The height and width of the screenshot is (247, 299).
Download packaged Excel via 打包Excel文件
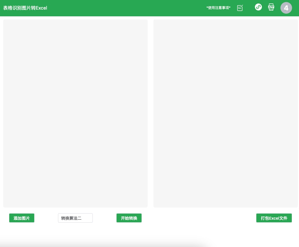coord(274,218)
